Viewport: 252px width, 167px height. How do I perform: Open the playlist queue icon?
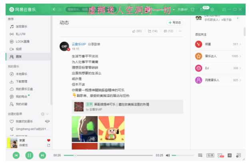[x=200, y=155]
